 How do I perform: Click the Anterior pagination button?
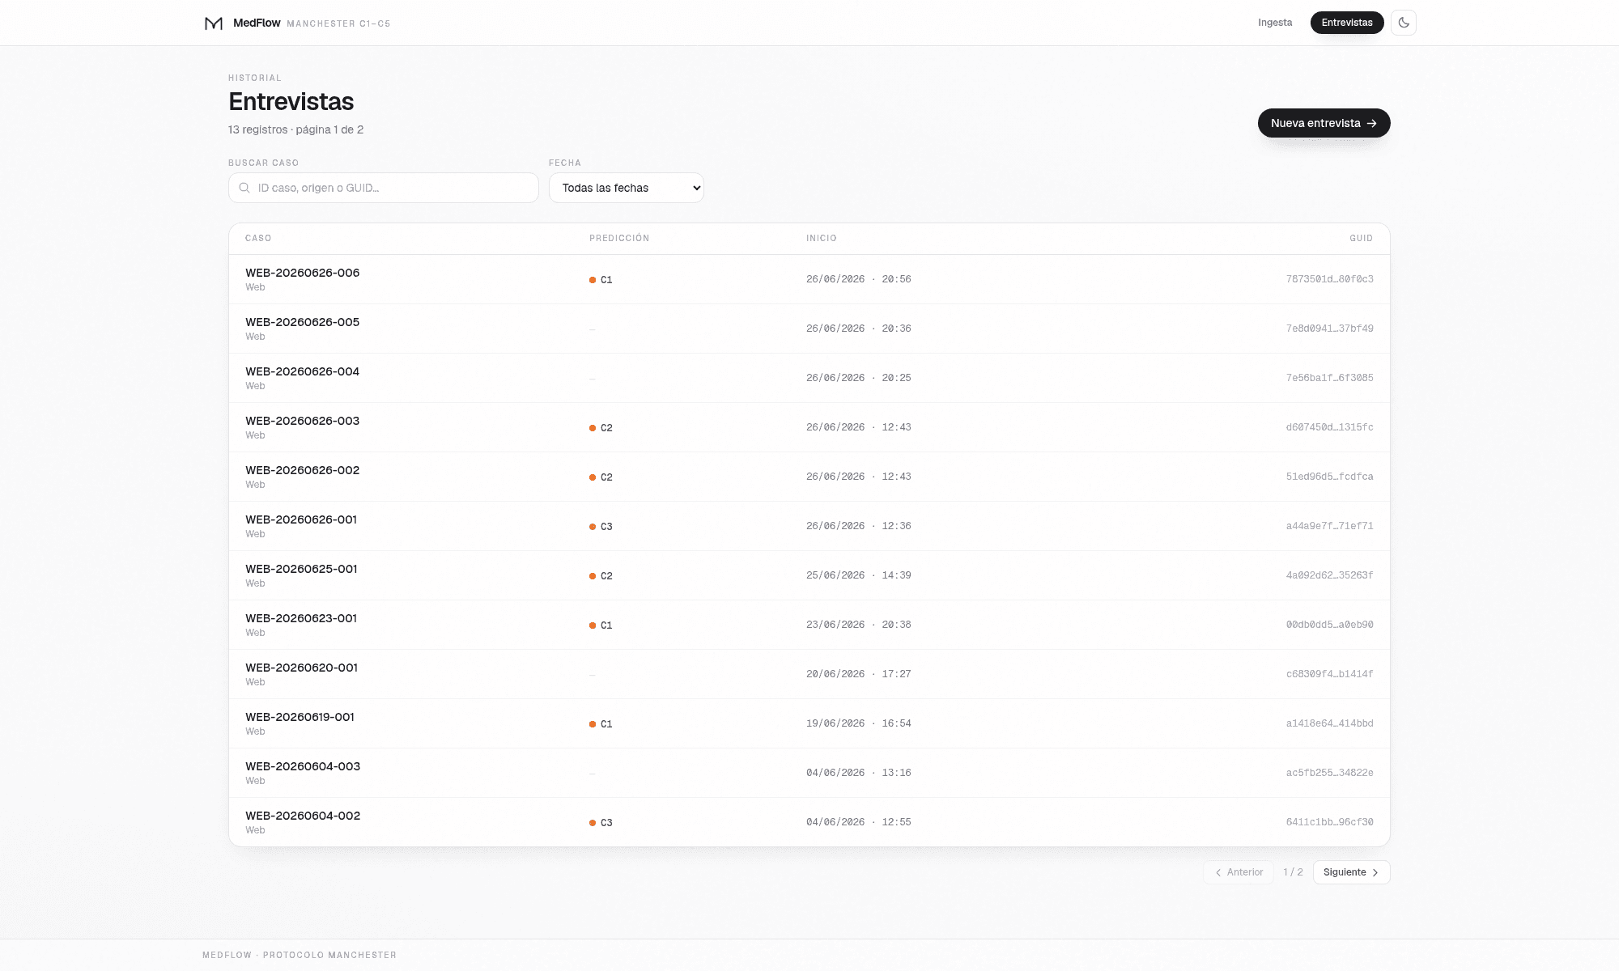coord(1239,872)
